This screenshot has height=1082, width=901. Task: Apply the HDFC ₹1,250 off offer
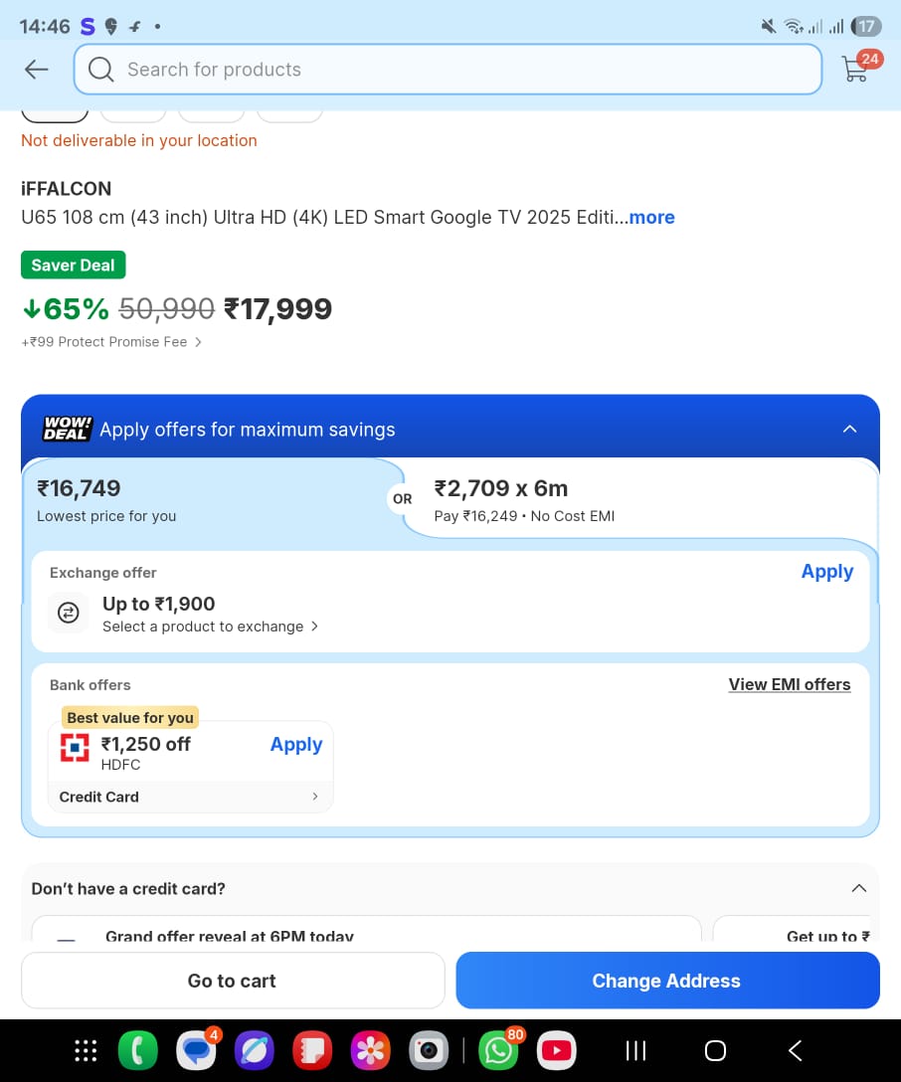point(296,745)
